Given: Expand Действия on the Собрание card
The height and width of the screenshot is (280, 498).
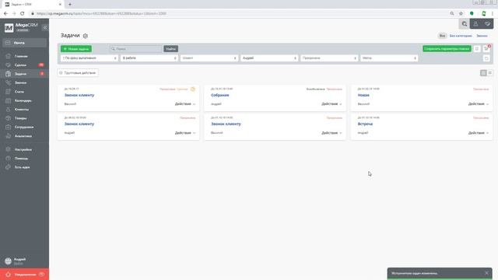Looking at the screenshot, I should tap(331, 104).
